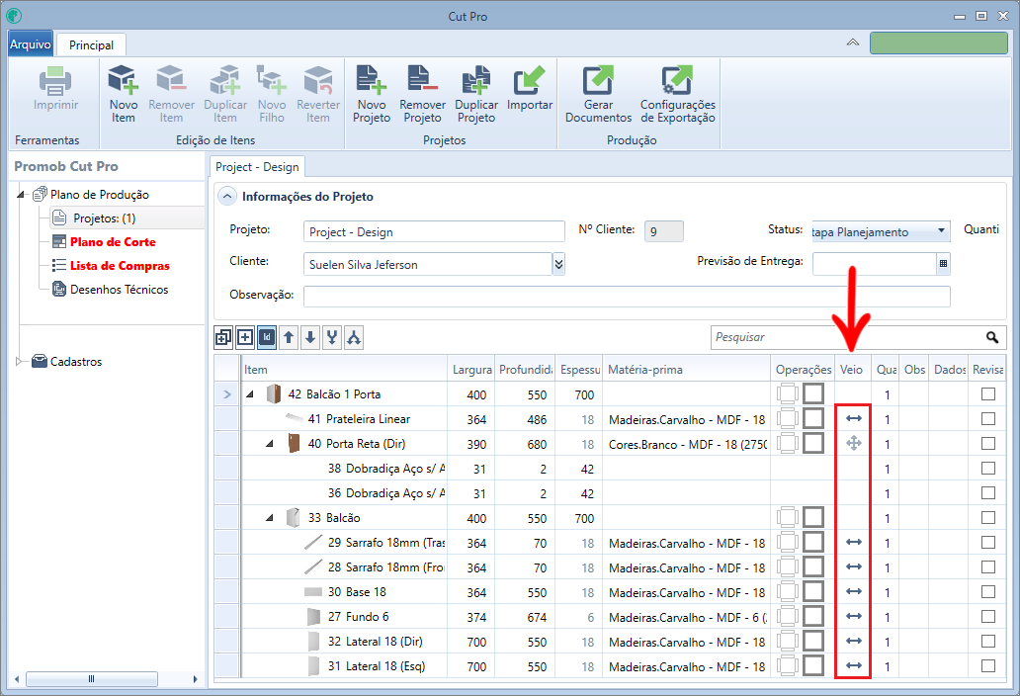The height and width of the screenshot is (696, 1020).
Task: Check Revisado for item 38 Dobradiça
Action: click(988, 469)
